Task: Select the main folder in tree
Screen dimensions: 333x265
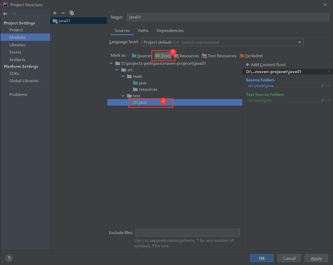Action: 135,76
